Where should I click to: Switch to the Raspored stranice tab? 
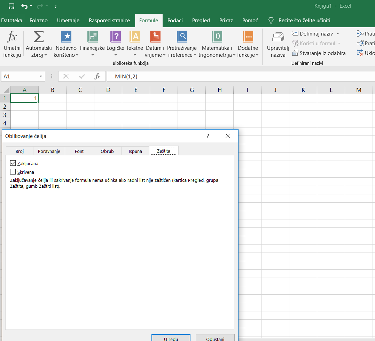(109, 21)
